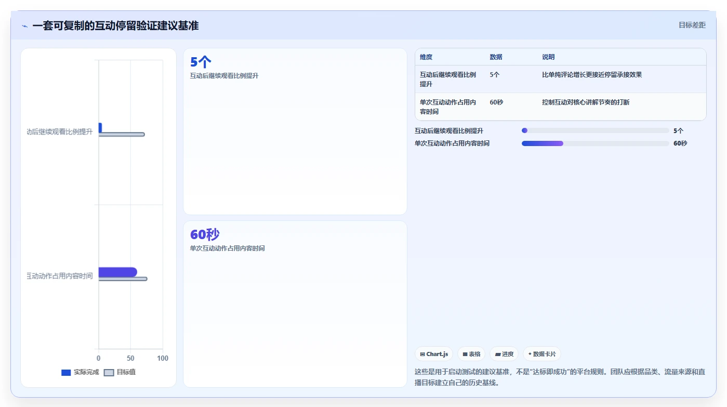
Task: Click the table row label 单次互动动作占用内容时间
Action: point(448,107)
